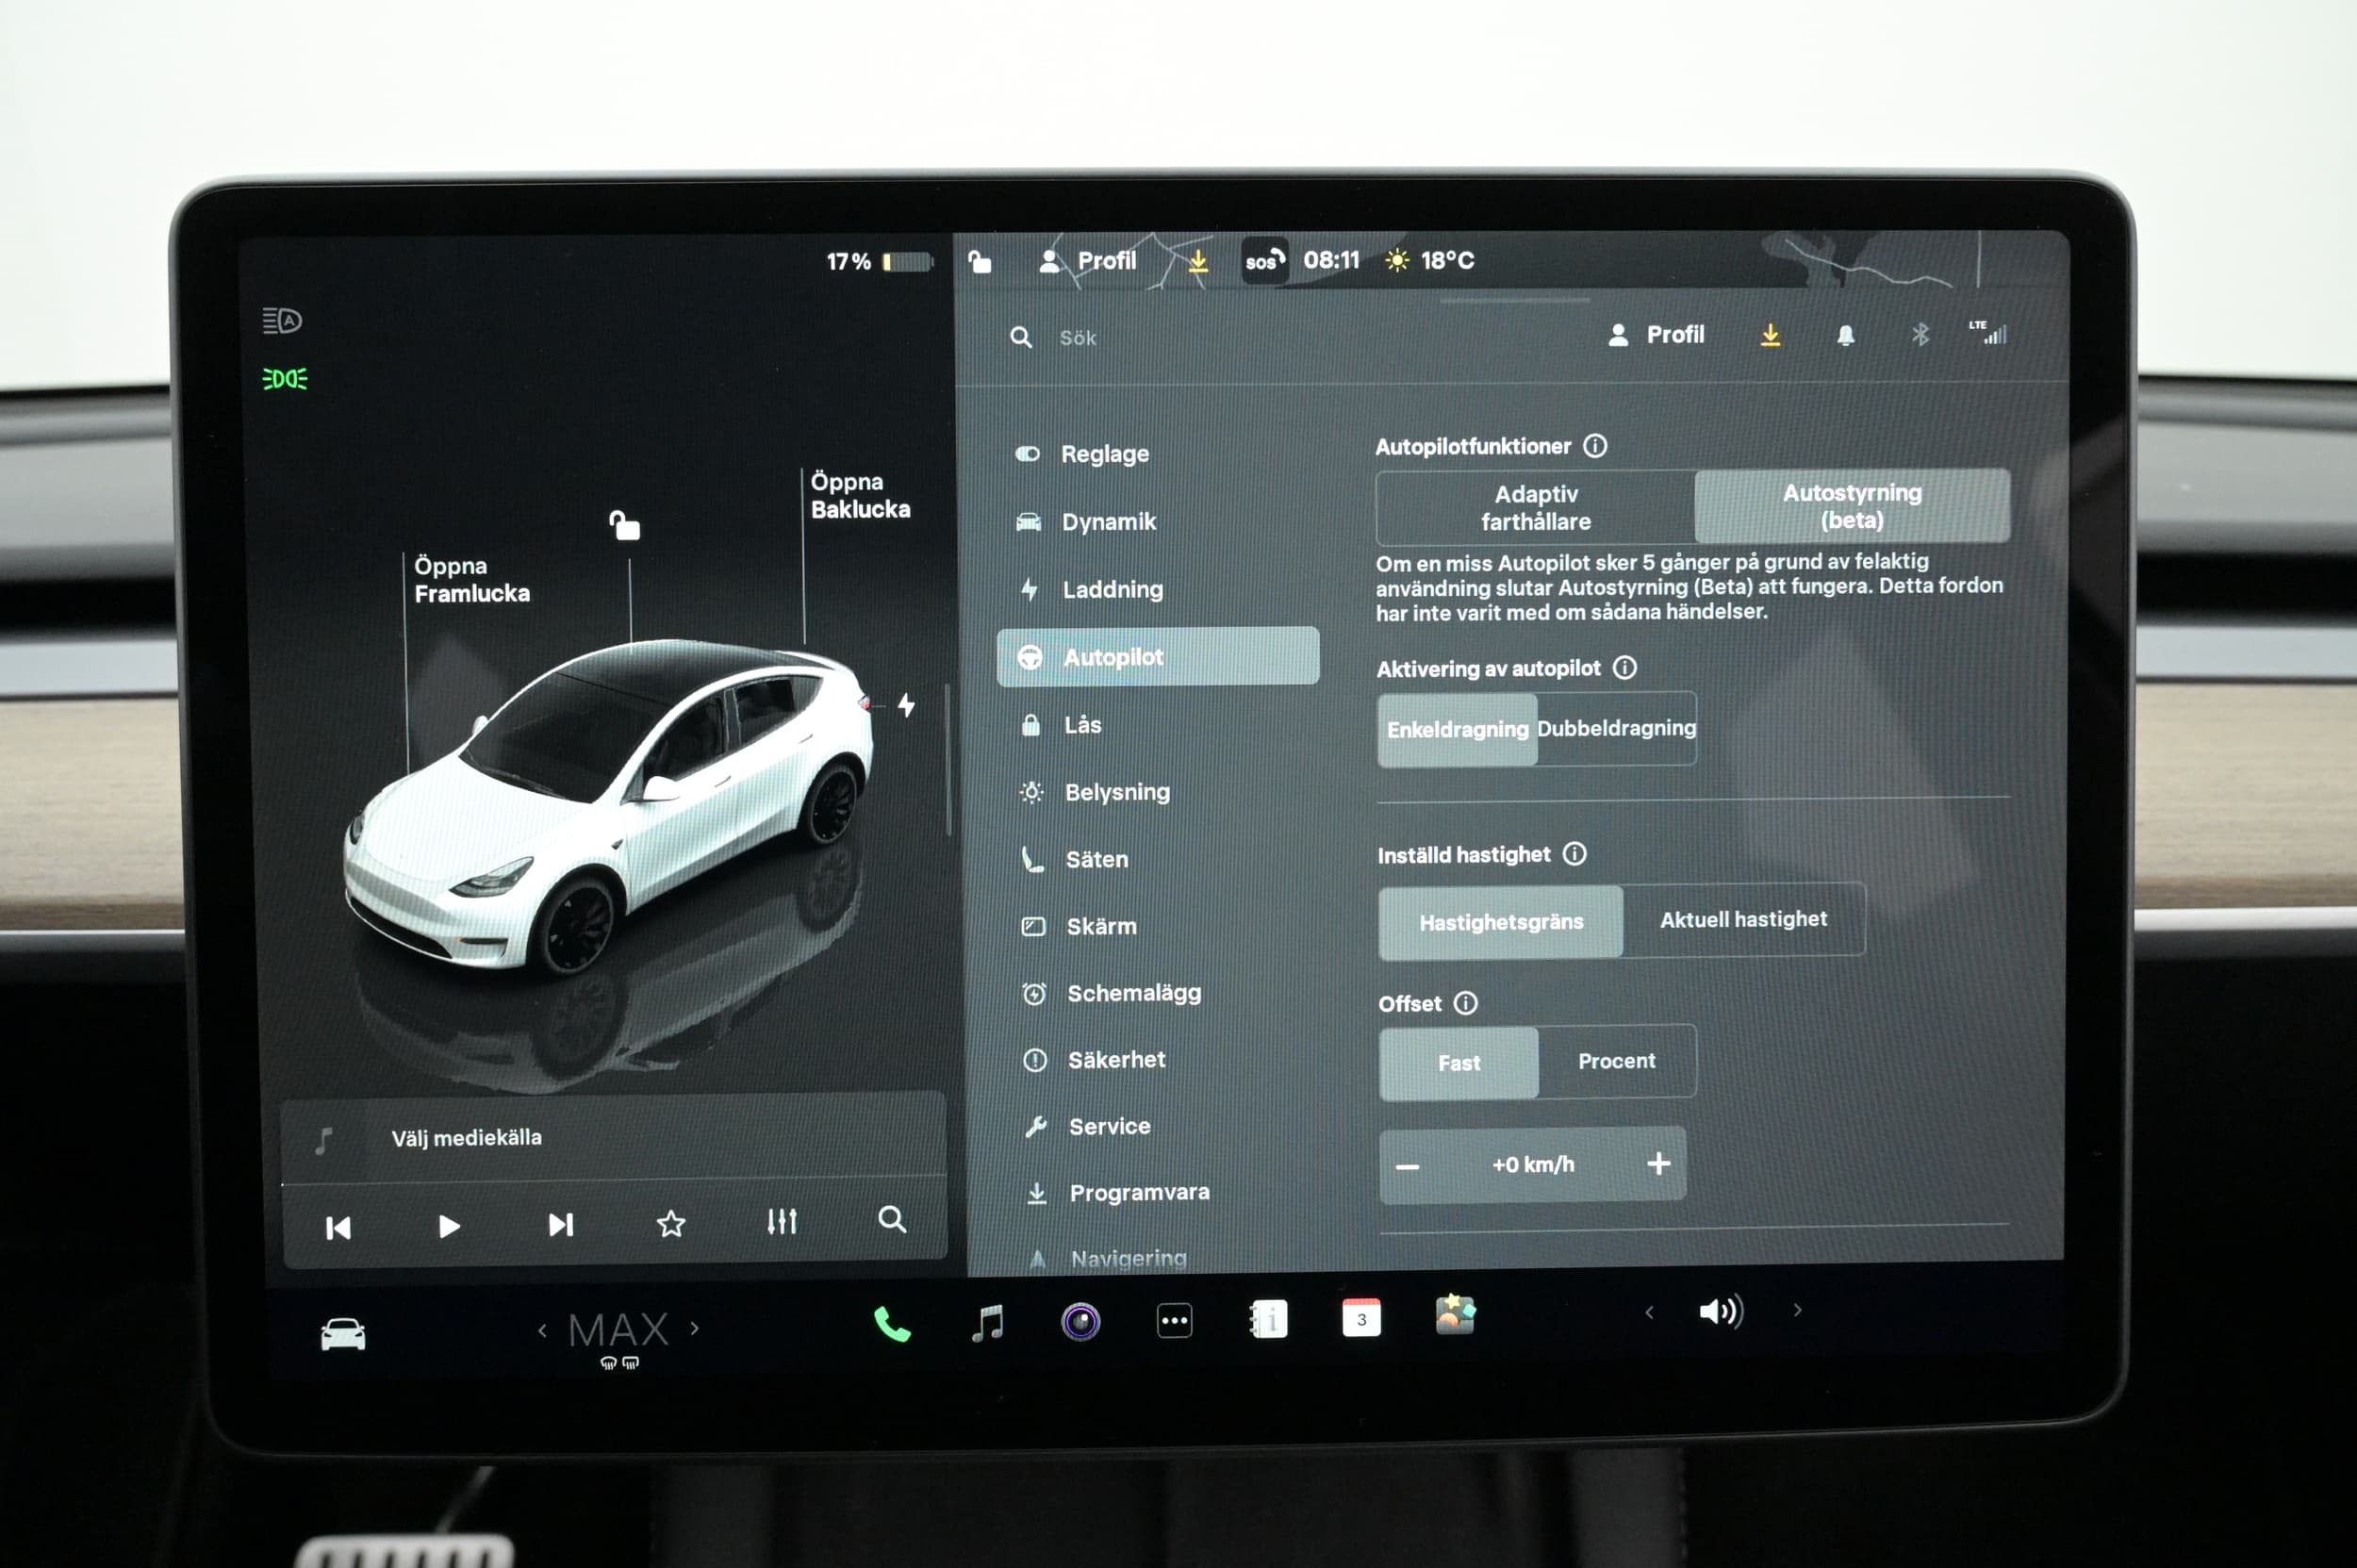Open the calendar app icon

click(1361, 1318)
